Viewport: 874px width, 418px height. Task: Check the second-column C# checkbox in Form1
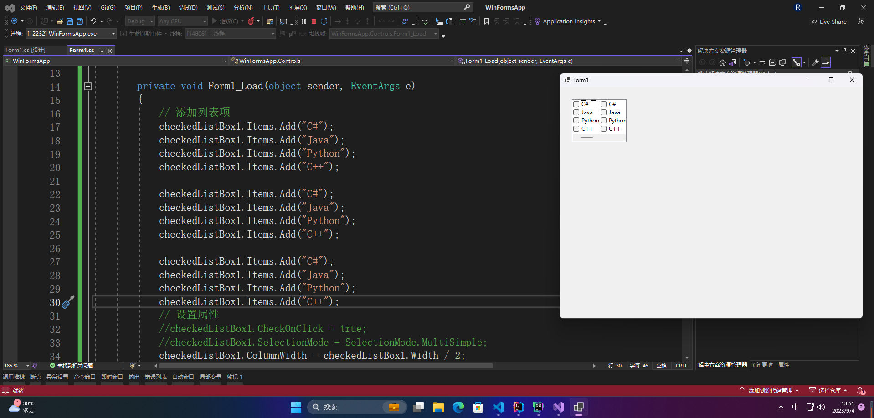coord(604,104)
